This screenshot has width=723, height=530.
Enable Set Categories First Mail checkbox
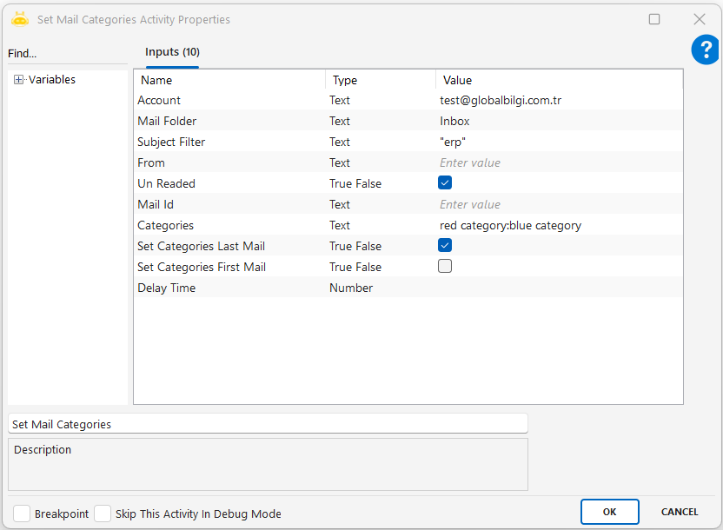click(x=445, y=267)
